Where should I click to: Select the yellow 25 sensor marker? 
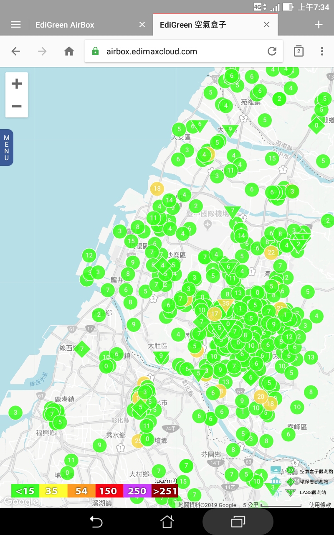(x=137, y=440)
